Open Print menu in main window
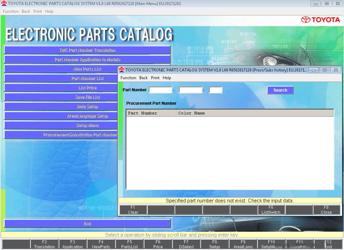 click(x=38, y=11)
